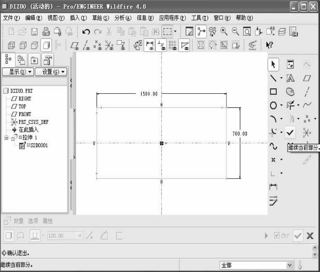Open the 全部 filter dropdown
320x272 pixels.
click(289, 265)
